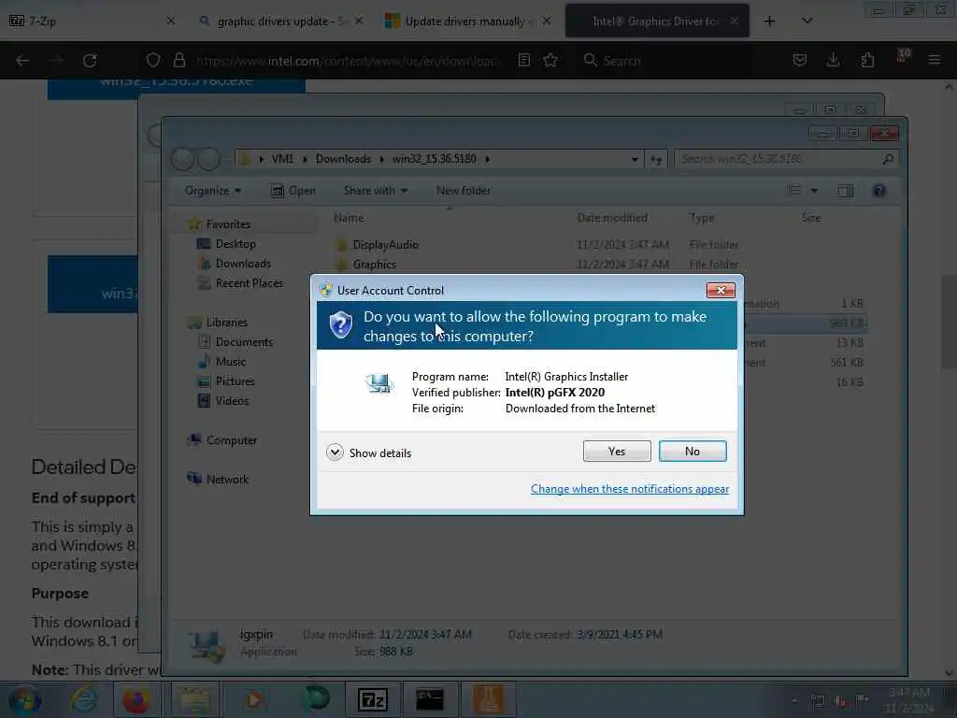Click the Intel Graphics Installer program icon
This screenshot has width=957, height=718.
tap(379, 383)
